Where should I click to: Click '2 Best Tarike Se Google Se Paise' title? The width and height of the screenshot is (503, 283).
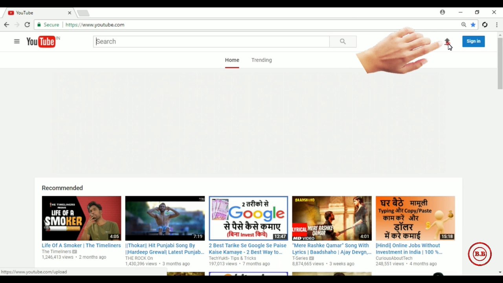(x=248, y=248)
